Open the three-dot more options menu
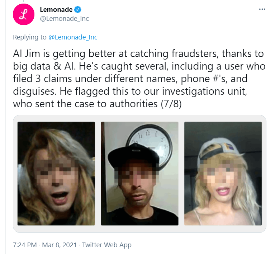This screenshot has width=275, height=254. pyautogui.click(x=262, y=9)
